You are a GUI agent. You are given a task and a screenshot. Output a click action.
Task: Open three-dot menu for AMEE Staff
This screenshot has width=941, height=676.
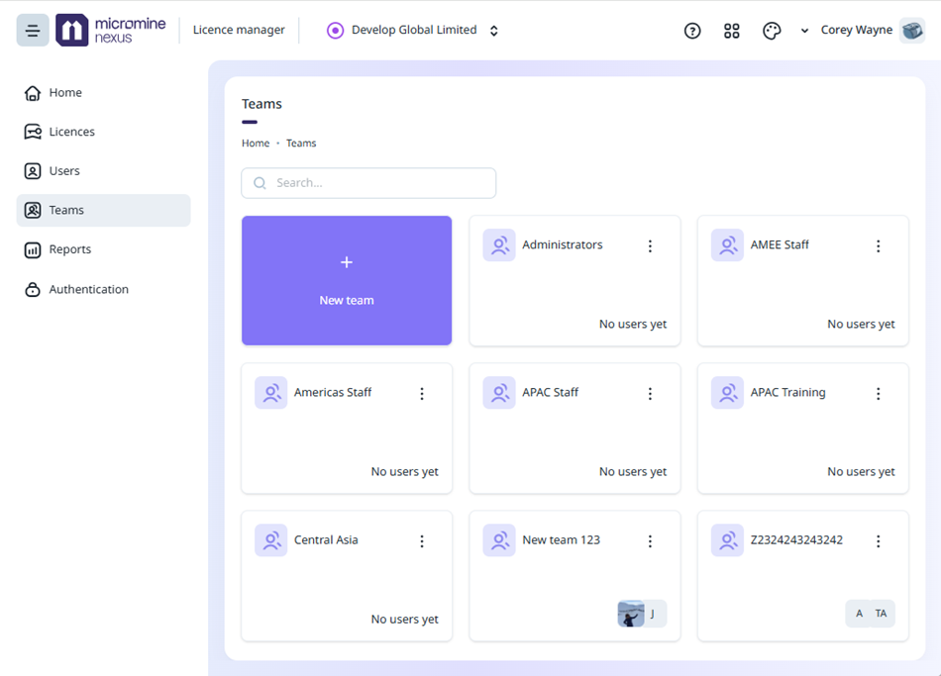coord(878,245)
